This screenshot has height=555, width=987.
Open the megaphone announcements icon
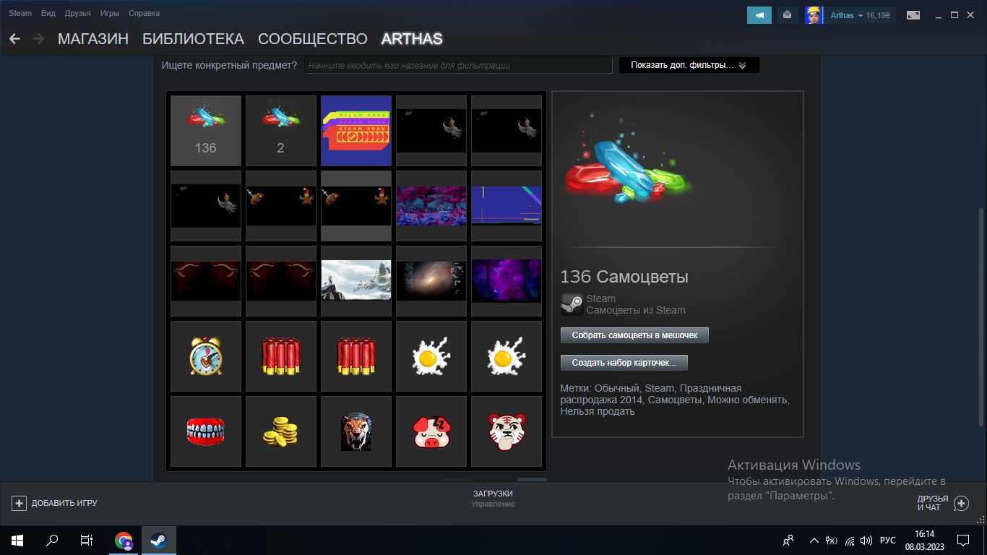pos(759,14)
